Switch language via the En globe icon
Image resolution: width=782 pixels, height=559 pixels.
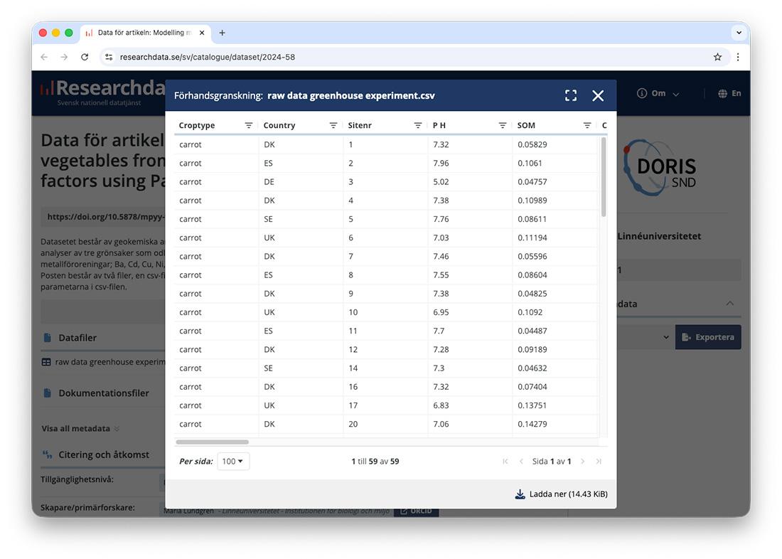point(722,92)
